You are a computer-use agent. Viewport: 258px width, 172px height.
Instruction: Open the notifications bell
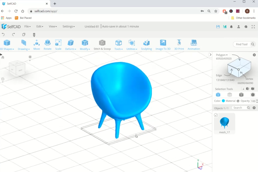point(231,27)
